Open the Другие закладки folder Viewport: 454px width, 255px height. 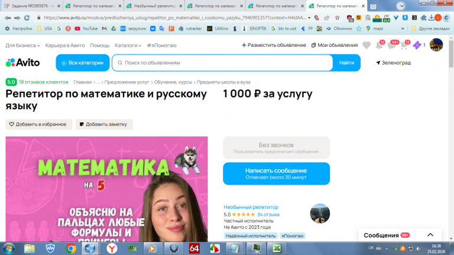click(x=430, y=28)
